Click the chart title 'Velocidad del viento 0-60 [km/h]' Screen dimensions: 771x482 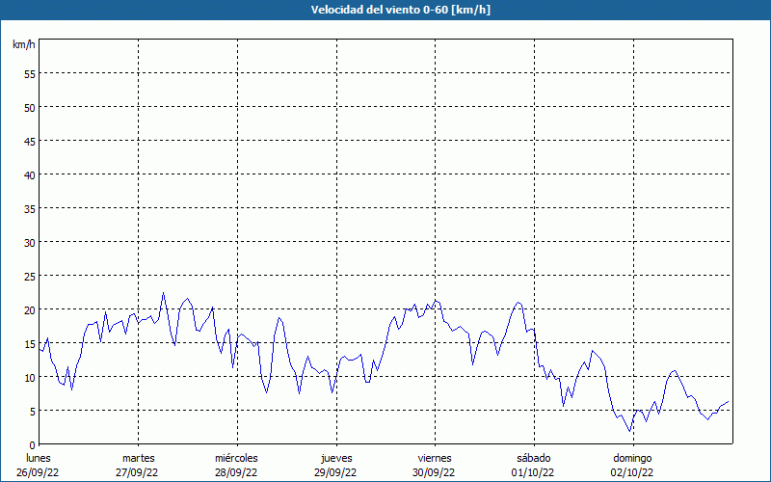click(x=400, y=10)
